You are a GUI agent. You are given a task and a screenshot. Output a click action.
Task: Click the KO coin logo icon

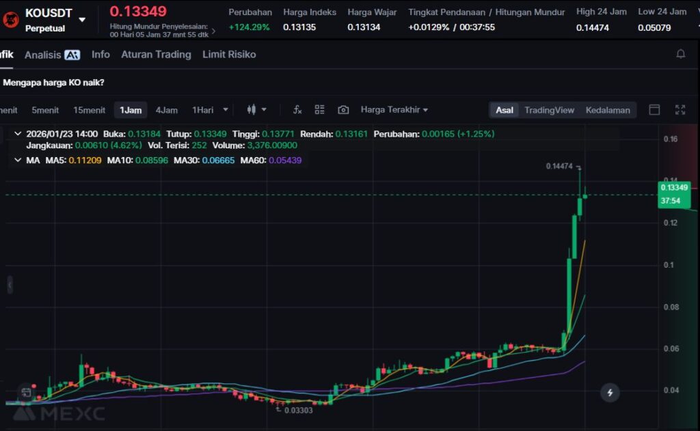click(11, 19)
